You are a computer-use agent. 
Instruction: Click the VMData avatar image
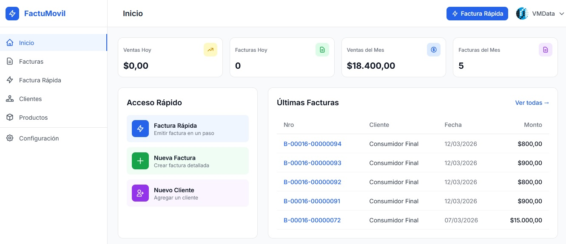(x=522, y=14)
